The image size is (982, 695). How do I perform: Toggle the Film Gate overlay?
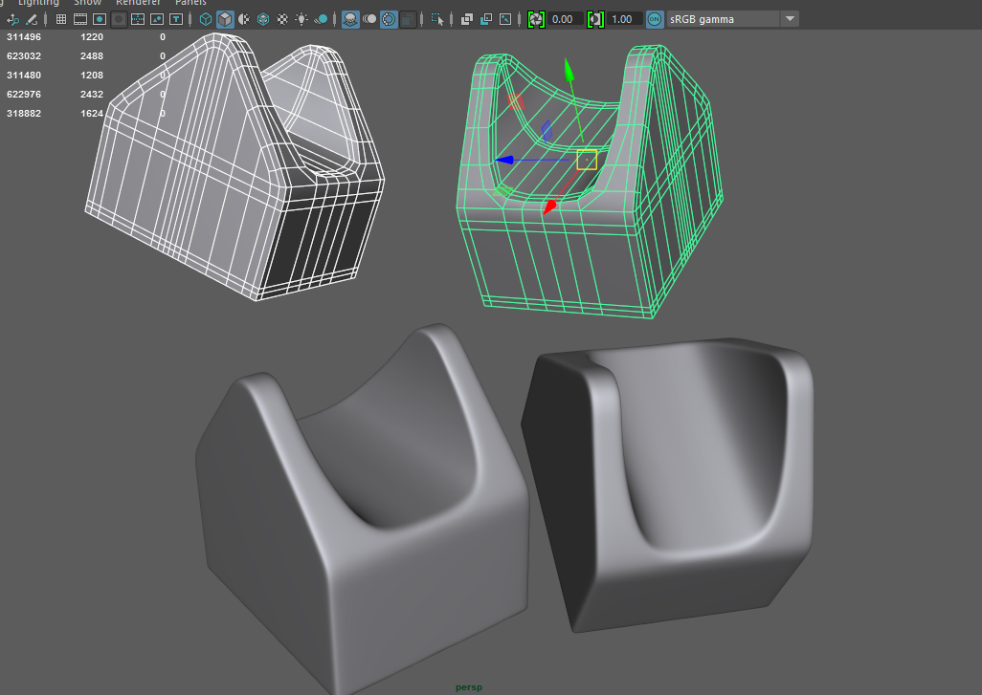tap(80, 19)
